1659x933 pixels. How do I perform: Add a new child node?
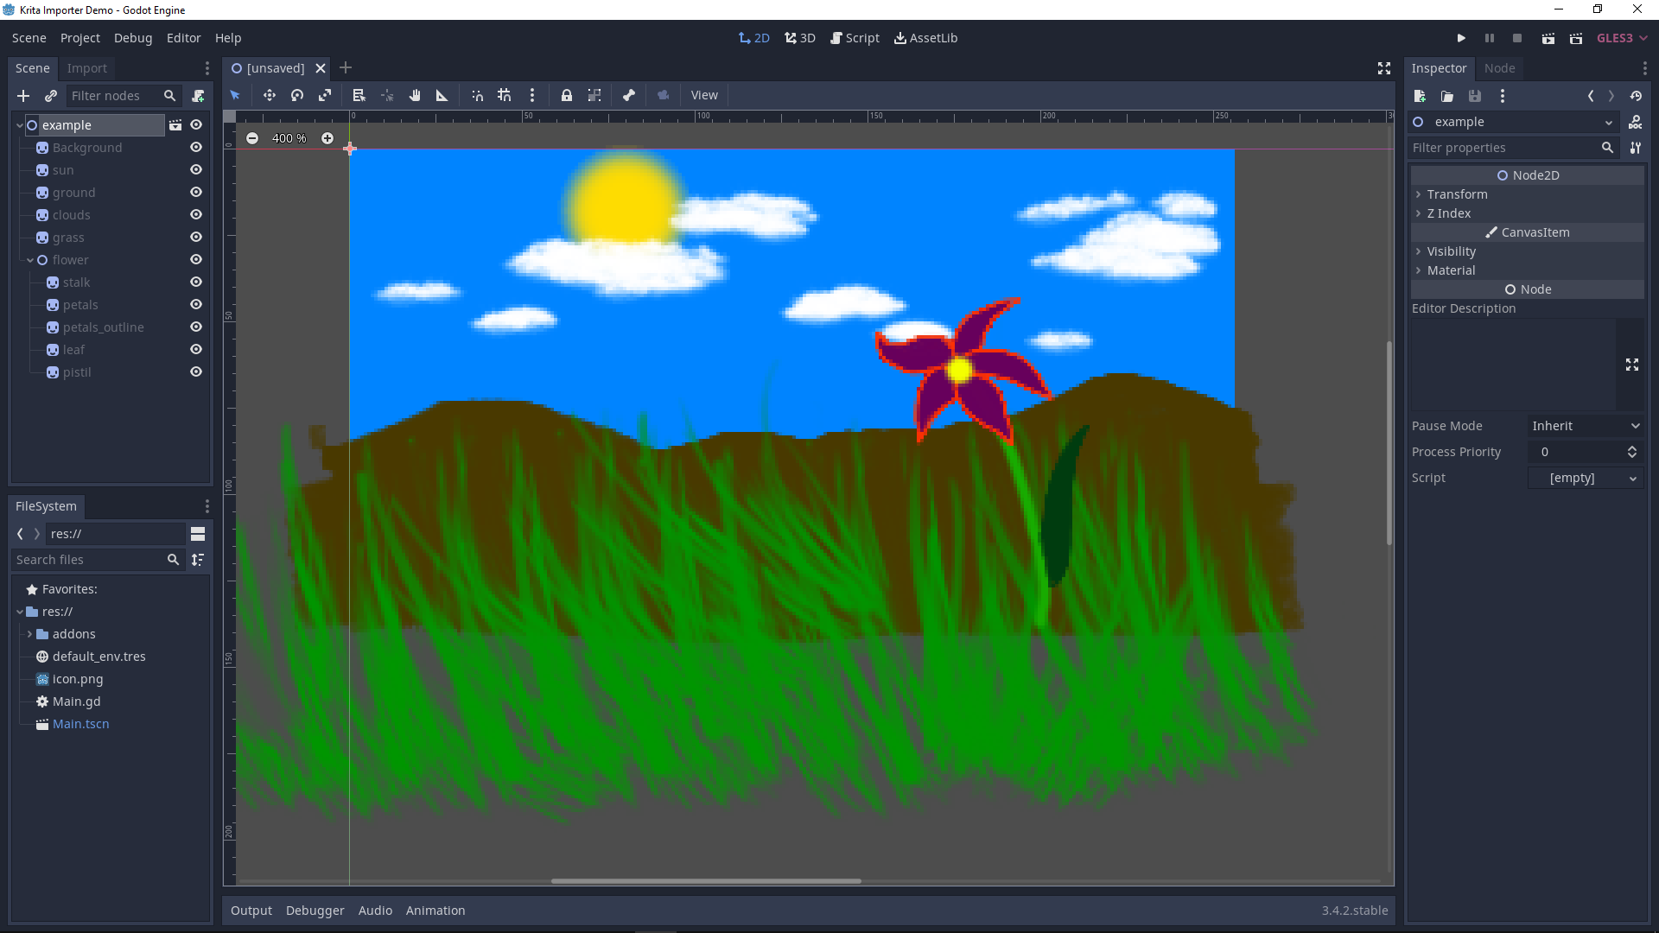(23, 96)
